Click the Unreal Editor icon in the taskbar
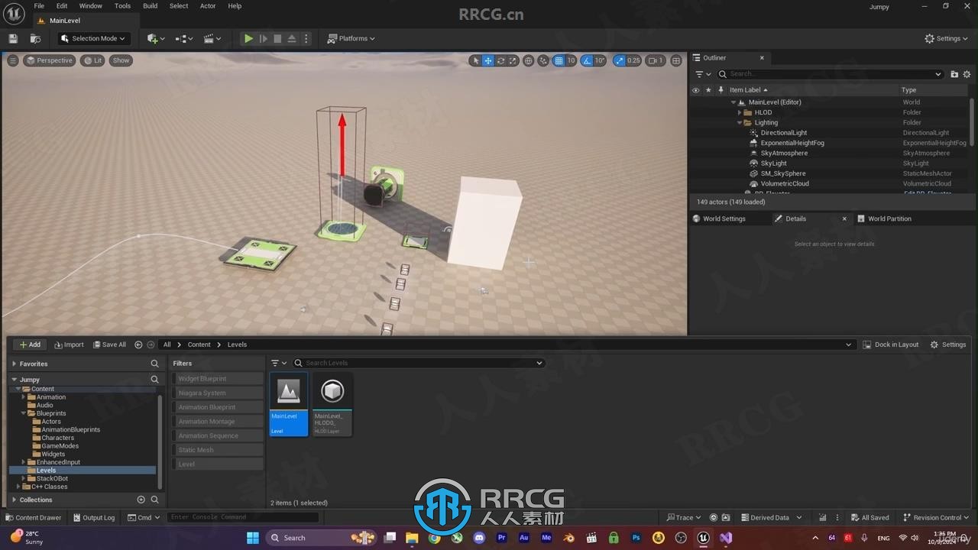 point(703,538)
